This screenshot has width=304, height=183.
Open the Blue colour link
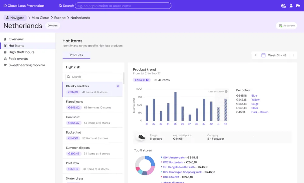(x=254, y=96)
